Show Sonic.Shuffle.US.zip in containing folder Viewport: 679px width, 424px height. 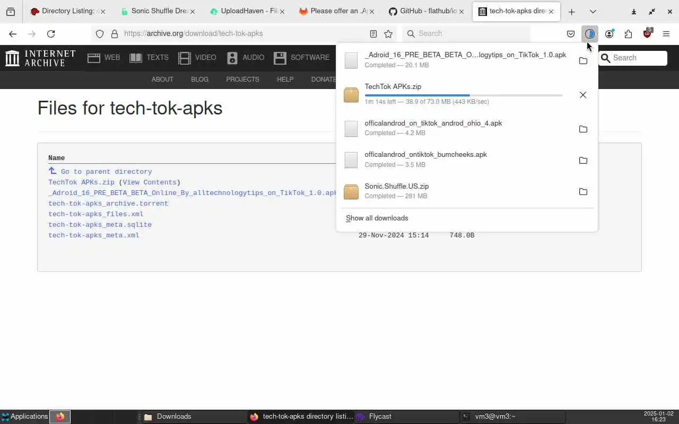pos(583,191)
